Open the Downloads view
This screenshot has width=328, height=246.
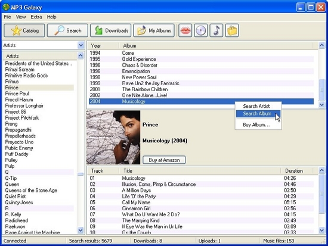[111, 30]
